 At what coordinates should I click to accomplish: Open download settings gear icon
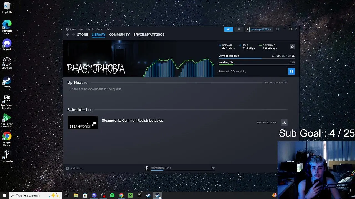[x=292, y=47]
